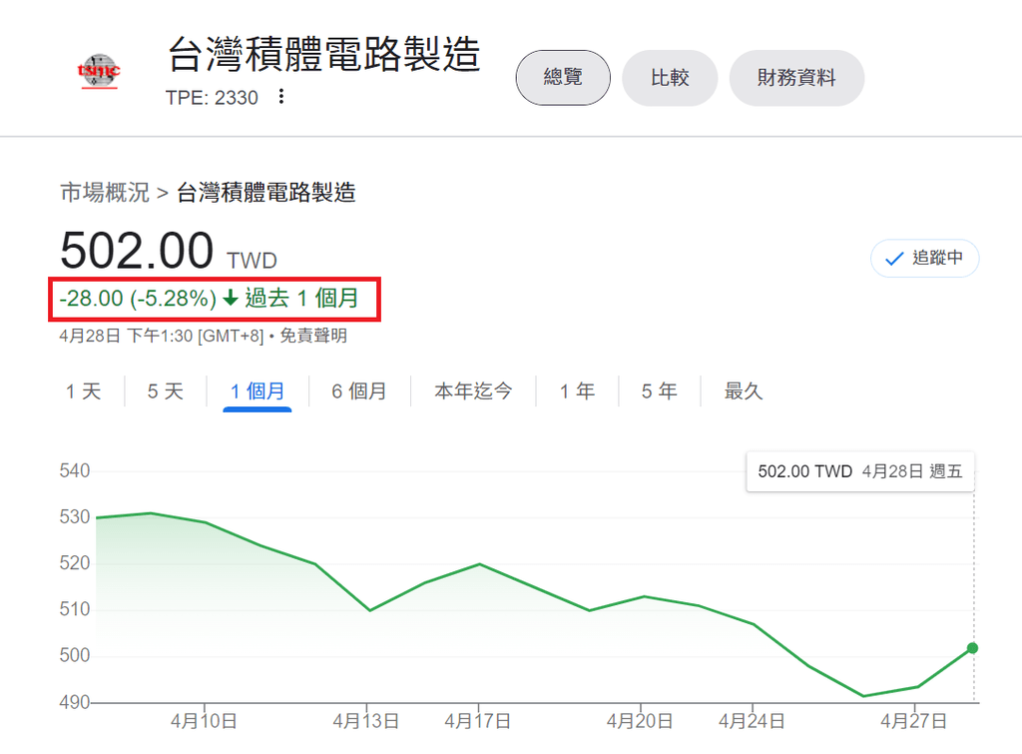Select the 最久 max time range

743,391
